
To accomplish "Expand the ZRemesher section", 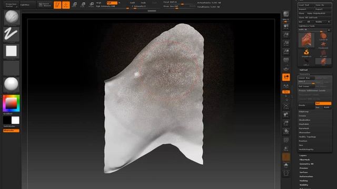I will tap(304, 133).
